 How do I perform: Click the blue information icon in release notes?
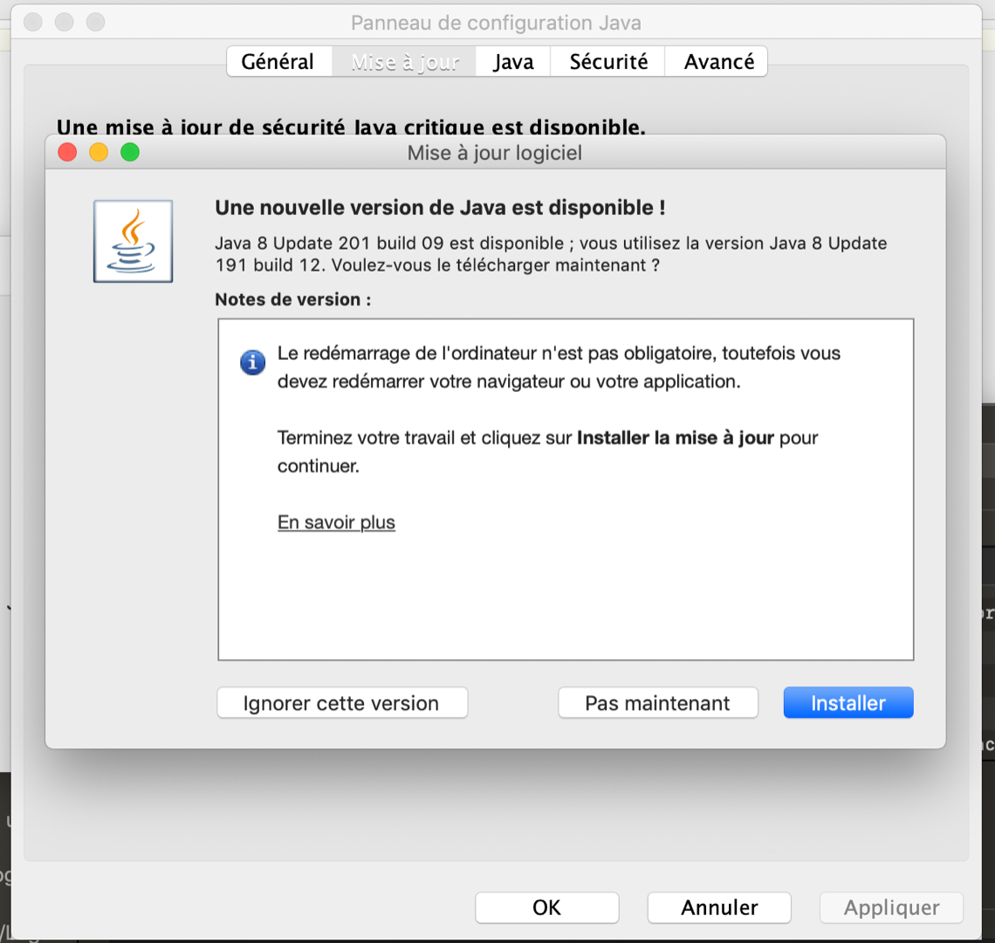253,361
